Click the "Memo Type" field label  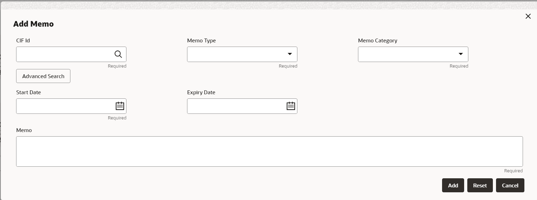coord(201,41)
